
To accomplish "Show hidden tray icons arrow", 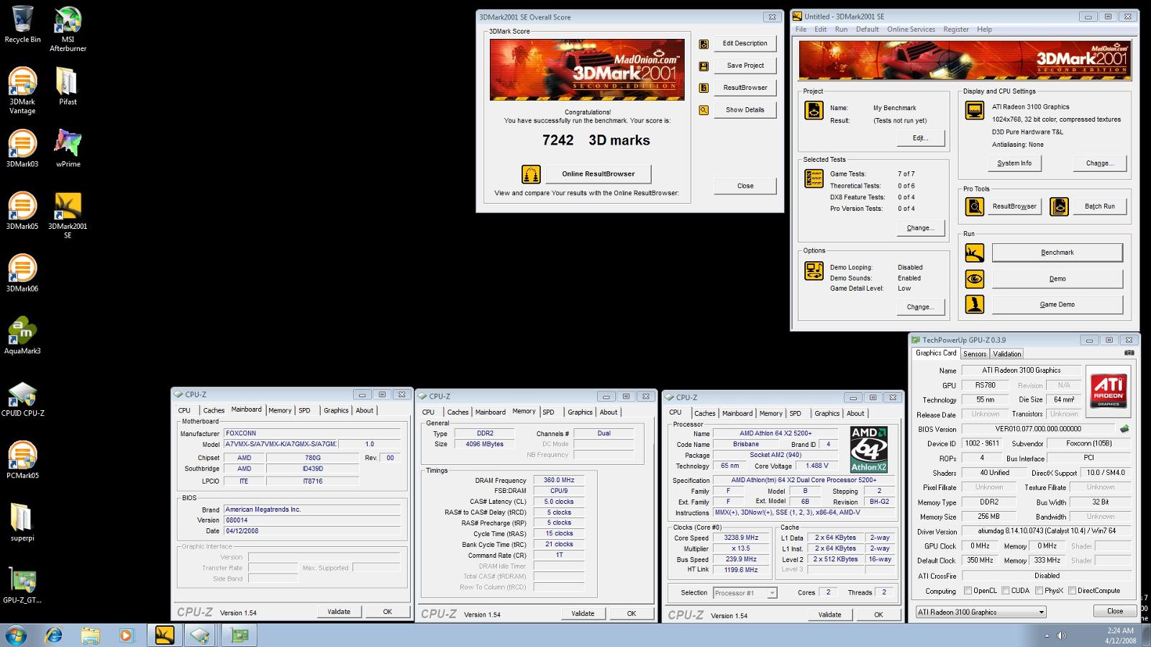I will 1047,636.
